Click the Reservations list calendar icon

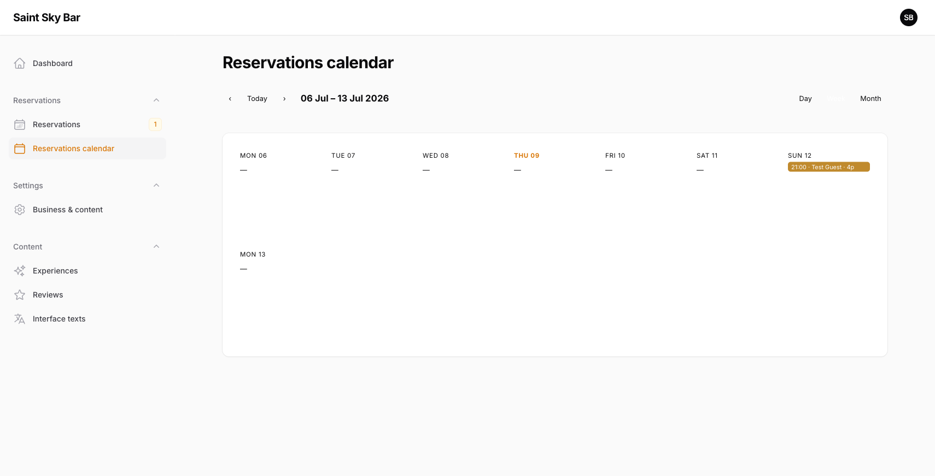pos(20,124)
